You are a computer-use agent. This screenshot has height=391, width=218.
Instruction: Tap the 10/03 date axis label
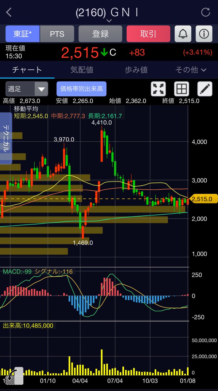pyautogui.click(x=150, y=381)
